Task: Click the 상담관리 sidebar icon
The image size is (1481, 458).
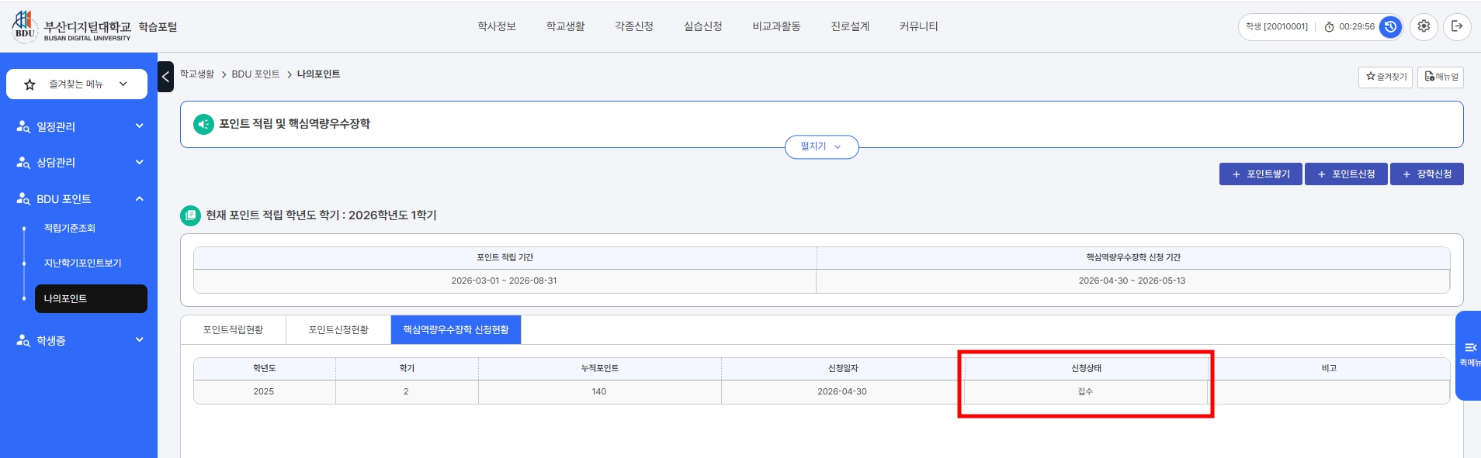Action: 23,163
